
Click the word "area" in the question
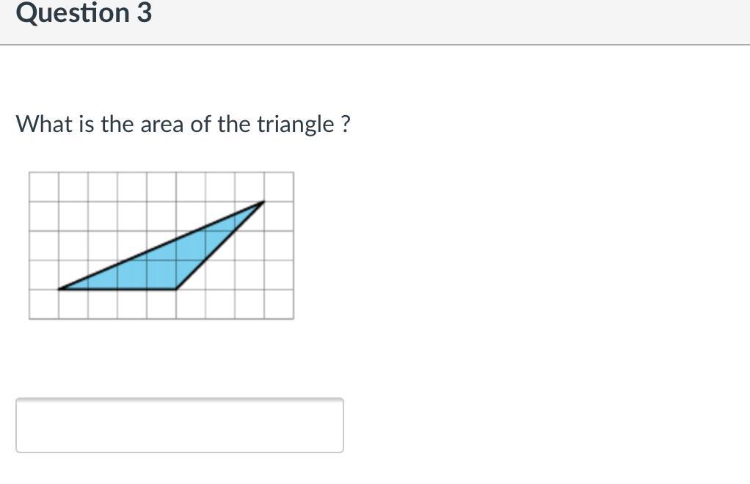coord(162,124)
